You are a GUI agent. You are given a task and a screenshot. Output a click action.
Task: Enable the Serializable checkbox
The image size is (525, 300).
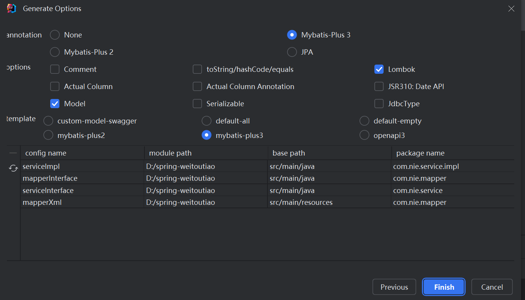197,104
